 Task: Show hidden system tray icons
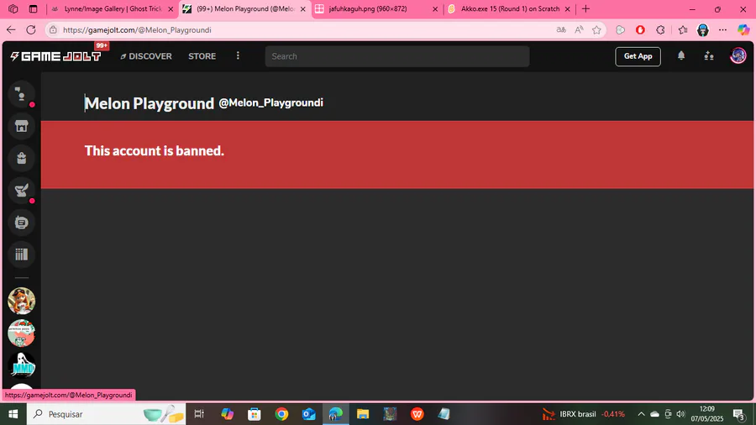click(641, 414)
